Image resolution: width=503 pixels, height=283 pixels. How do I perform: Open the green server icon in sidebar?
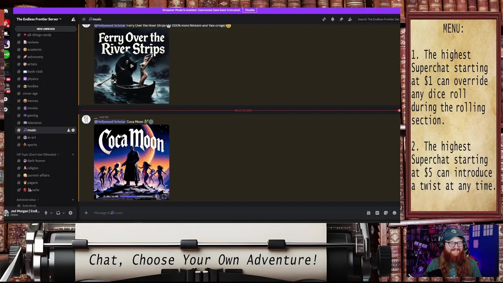pos(6,54)
